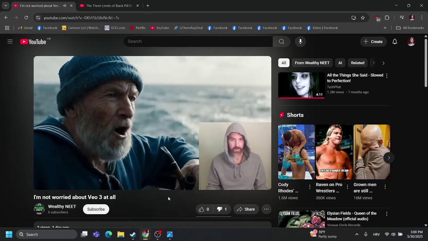Start voice search with the microphone icon
Viewport: 428px width, 241px height.
point(300,42)
